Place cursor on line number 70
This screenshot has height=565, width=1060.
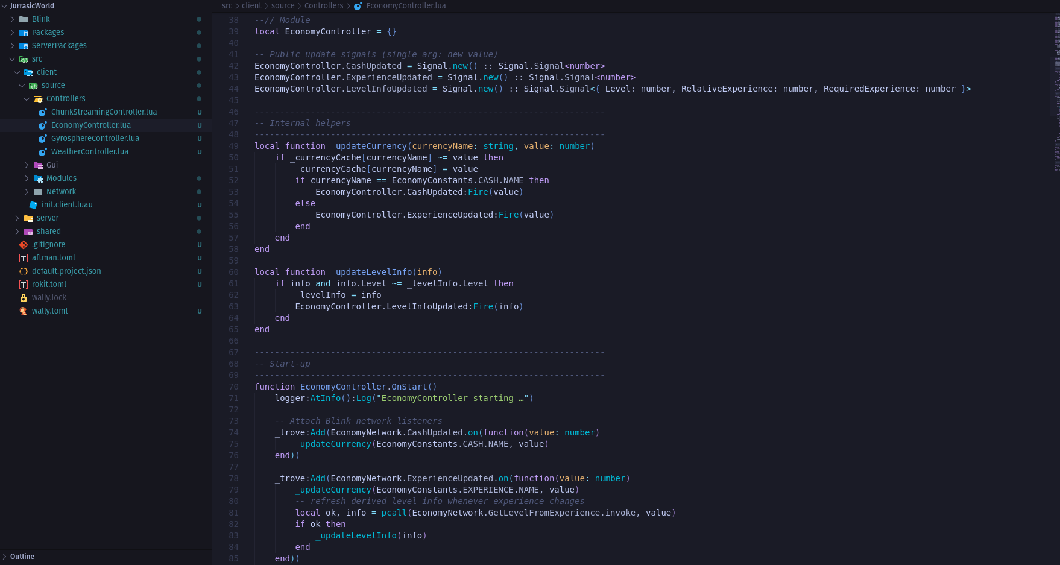(233, 387)
